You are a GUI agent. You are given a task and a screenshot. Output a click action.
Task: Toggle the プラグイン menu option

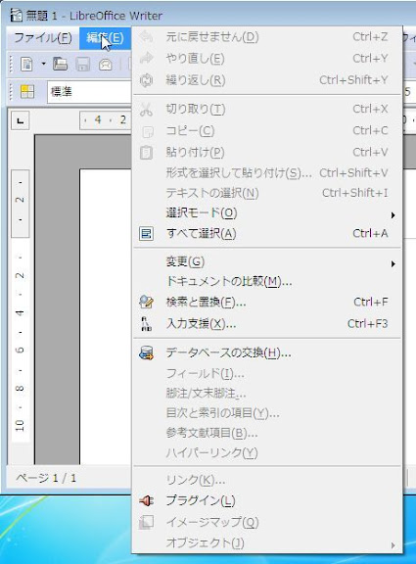267,500
